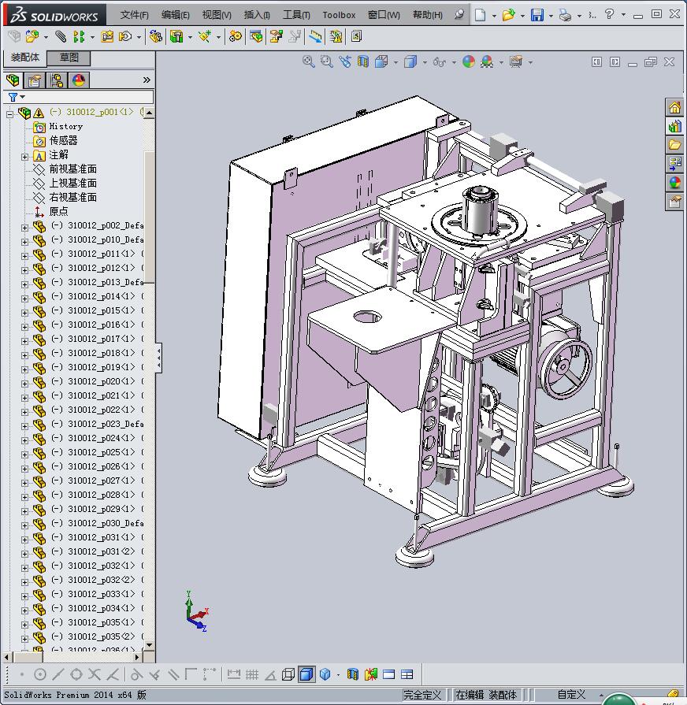Screen dimensions: 687x705
Task: Select the 前视基准面 plane in tree
Action: point(72,169)
